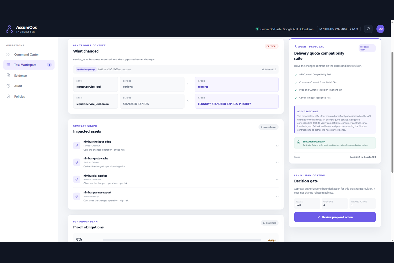Click the page vertical scrollbar
394x263 pixels.
pyautogui.click(x=392, y=112)
